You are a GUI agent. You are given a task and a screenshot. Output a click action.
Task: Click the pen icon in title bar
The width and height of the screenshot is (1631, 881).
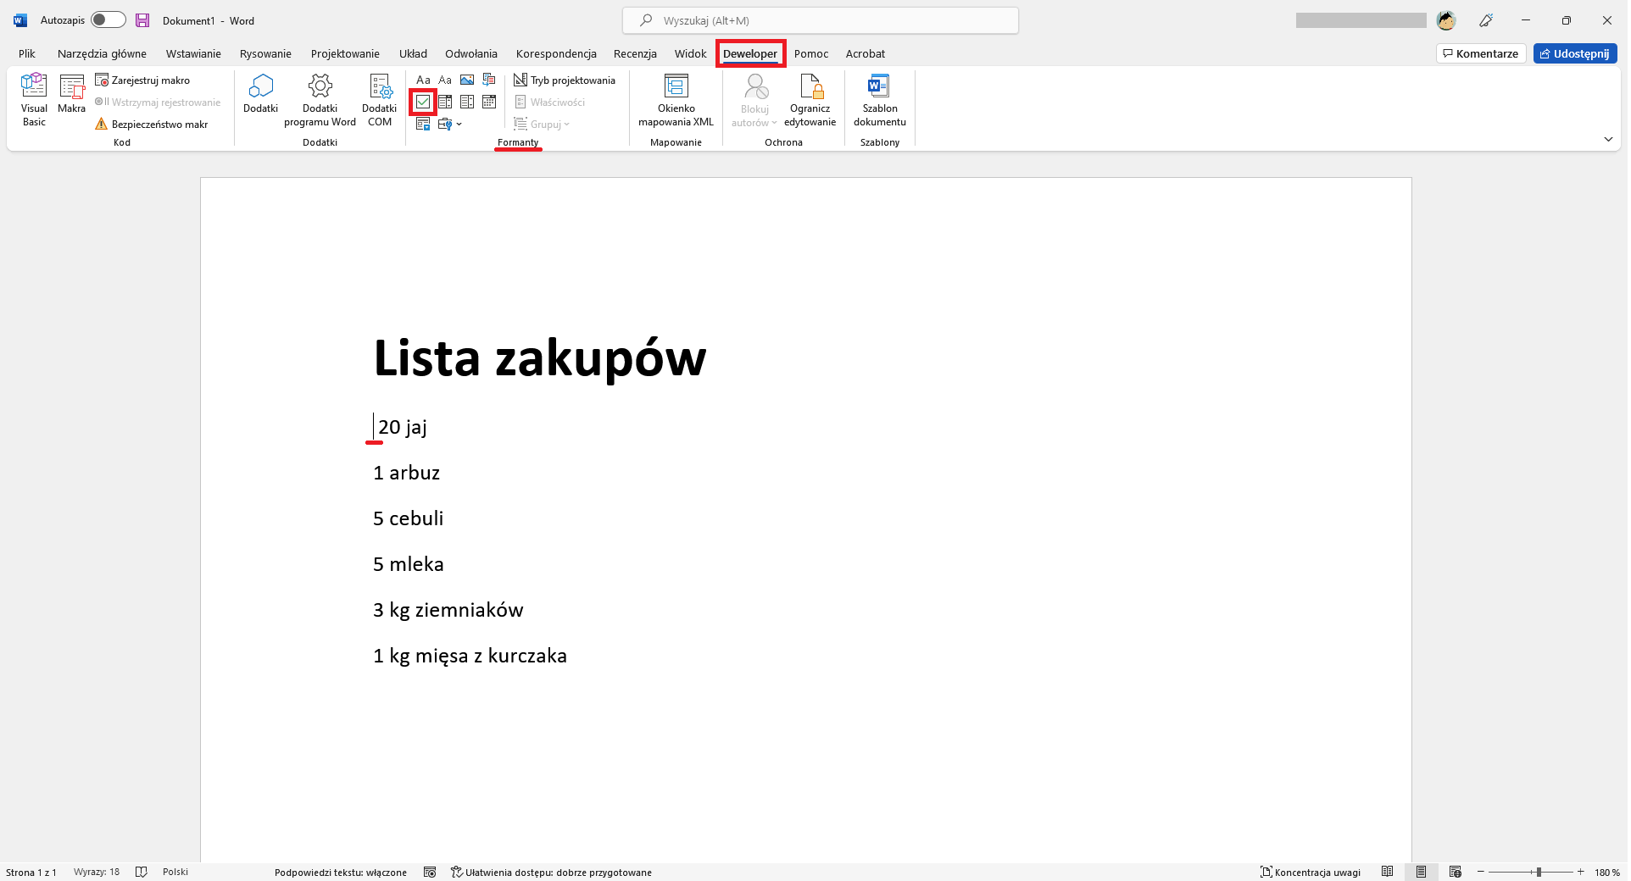[1486, 20]
